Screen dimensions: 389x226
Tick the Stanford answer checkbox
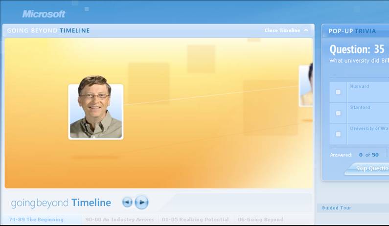pos(338,113)
